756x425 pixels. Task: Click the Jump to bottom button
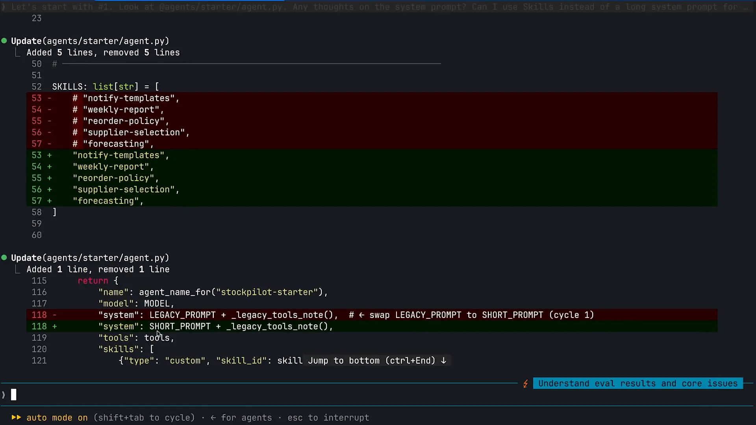pyautogui.click(x=377, y=360)
